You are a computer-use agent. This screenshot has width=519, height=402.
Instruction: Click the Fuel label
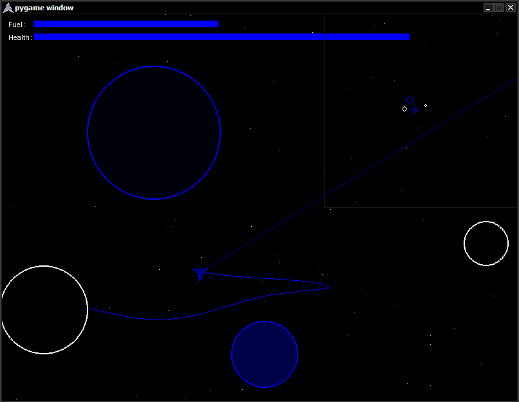(17, 24)
